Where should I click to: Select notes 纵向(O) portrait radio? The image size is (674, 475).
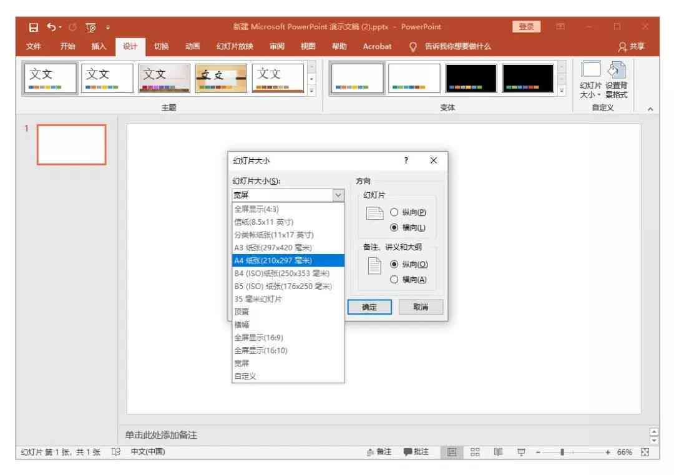394,265
